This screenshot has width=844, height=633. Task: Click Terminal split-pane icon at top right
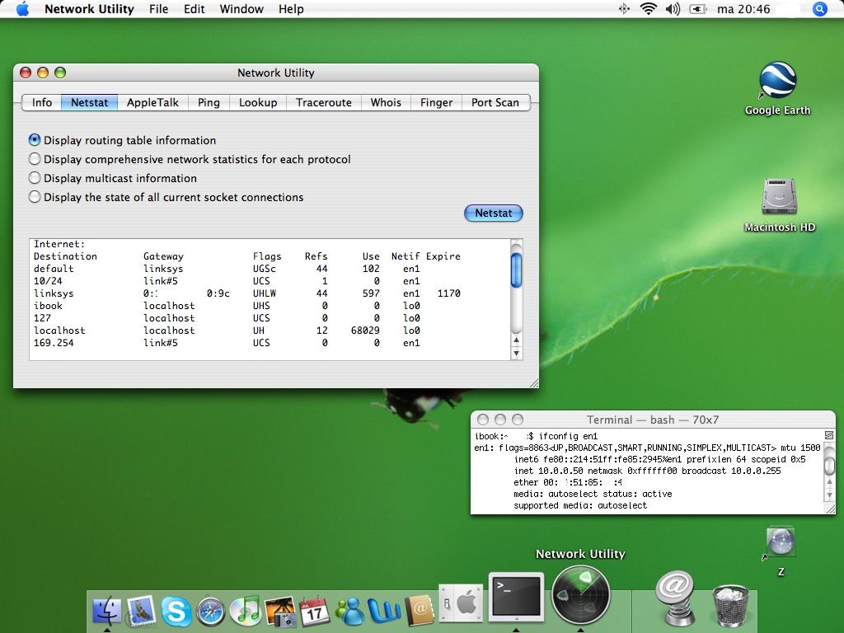click(x=829, y=434)
